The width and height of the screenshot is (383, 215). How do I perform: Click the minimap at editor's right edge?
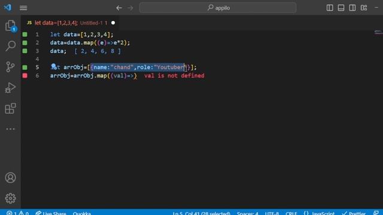(378, 32)
